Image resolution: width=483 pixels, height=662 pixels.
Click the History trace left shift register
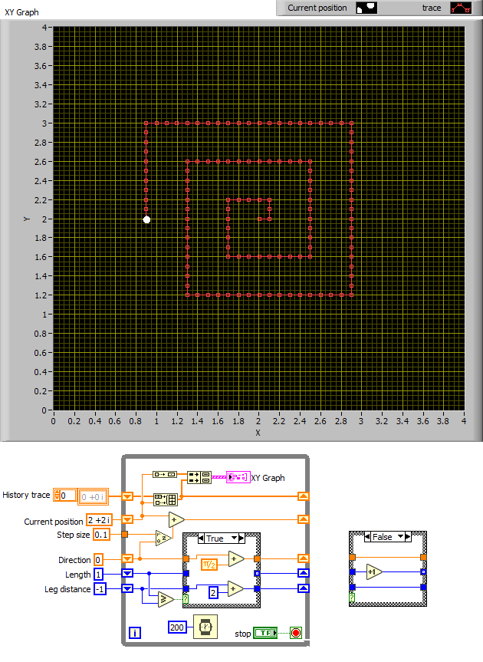[127, 496]
